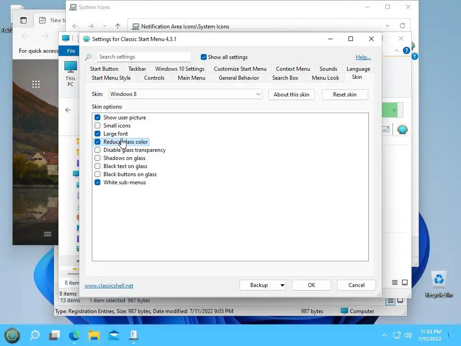461x346 pixels.
Task: Open Customize Start Menu tab
Action: (x=240, y=69)
